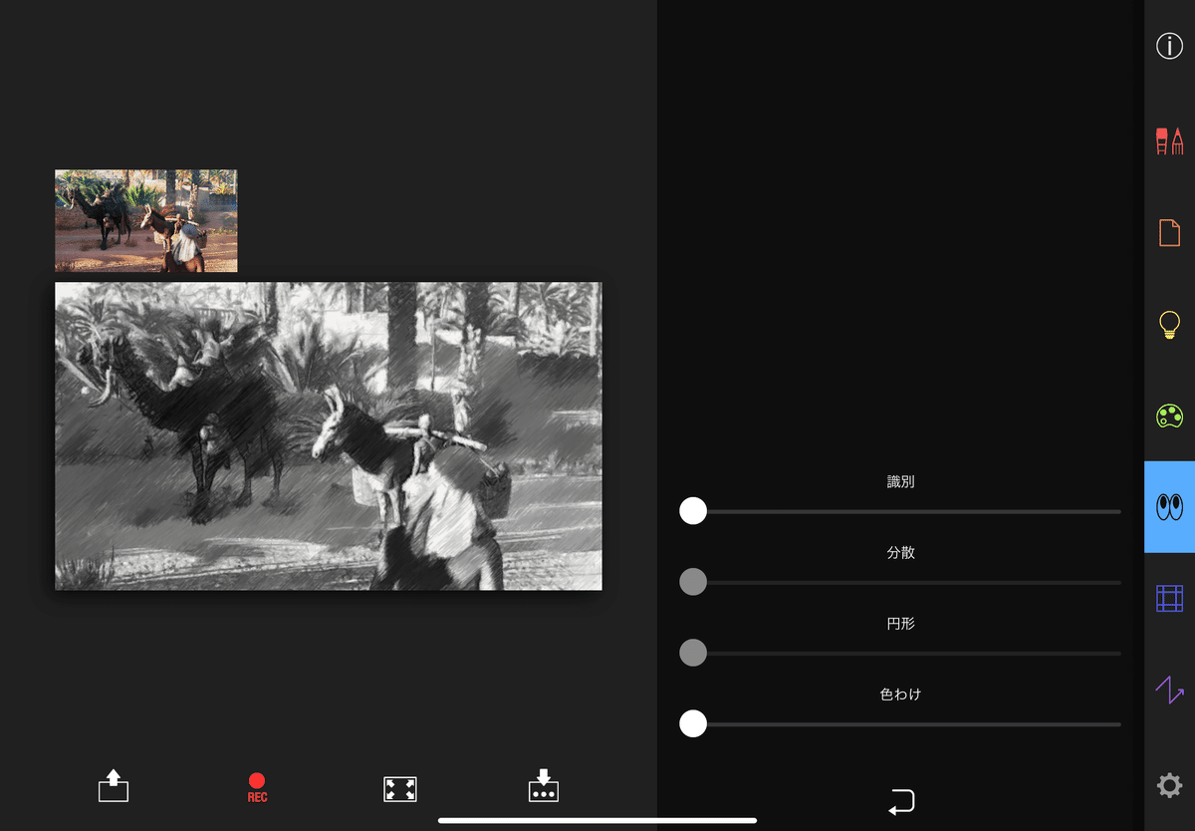Screen dimensions: 1195x831
Task: Click the 分散 slider handle
Action: pos(693,582)
